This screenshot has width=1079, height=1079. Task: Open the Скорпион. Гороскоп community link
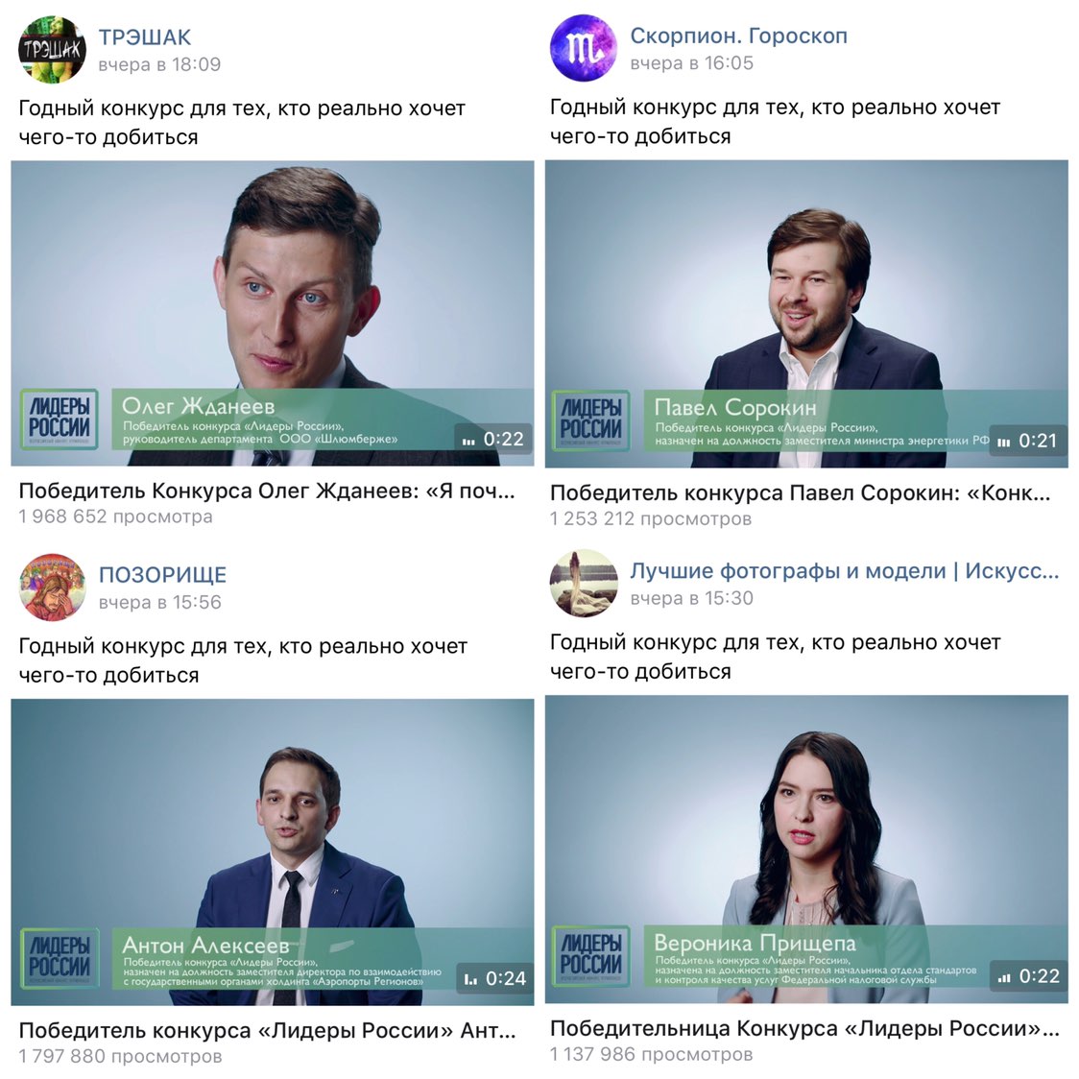pyautogui.click(x=738, y=36)
